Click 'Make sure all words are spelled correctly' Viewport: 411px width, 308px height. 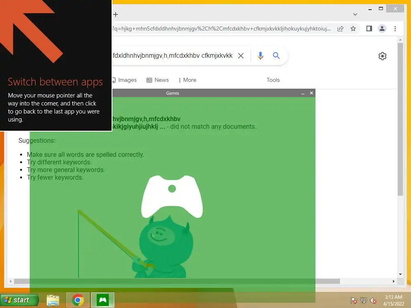pyautogui.click(x=85, y=154)
